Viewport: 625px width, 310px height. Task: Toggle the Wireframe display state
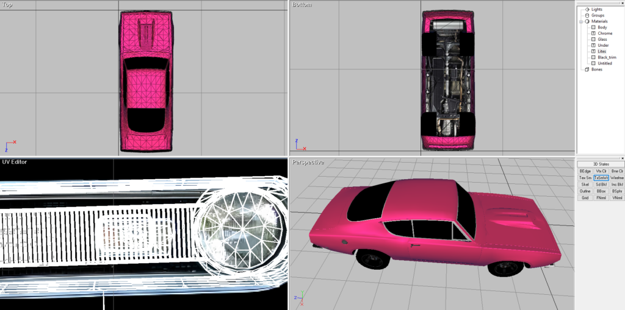click(x=617, y=178)
